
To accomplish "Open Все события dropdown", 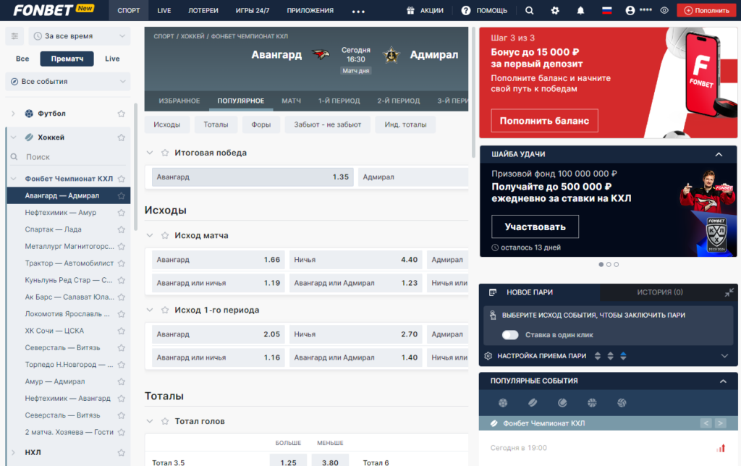I will coord(68,81).
